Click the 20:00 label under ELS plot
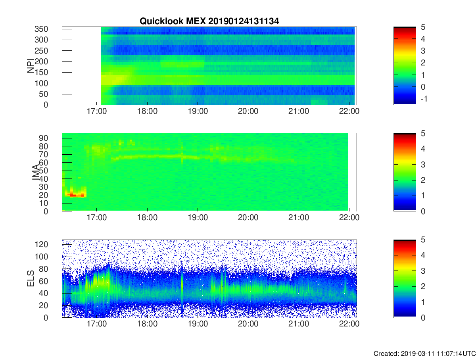 pyautogui.click(x=248, y=324)
